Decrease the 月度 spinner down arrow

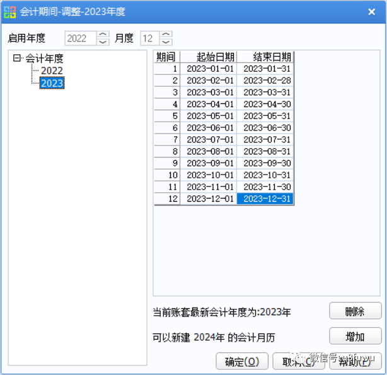point(166,42)
